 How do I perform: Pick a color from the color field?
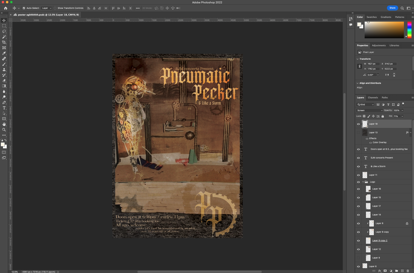click(384, 30)
